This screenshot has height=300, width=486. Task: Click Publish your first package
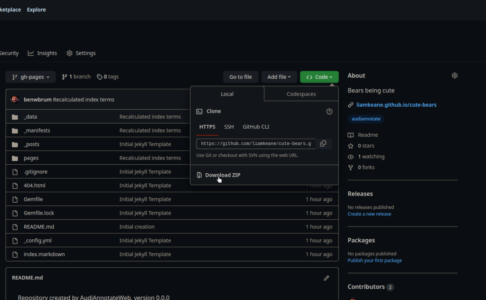[x=374, y=261]
